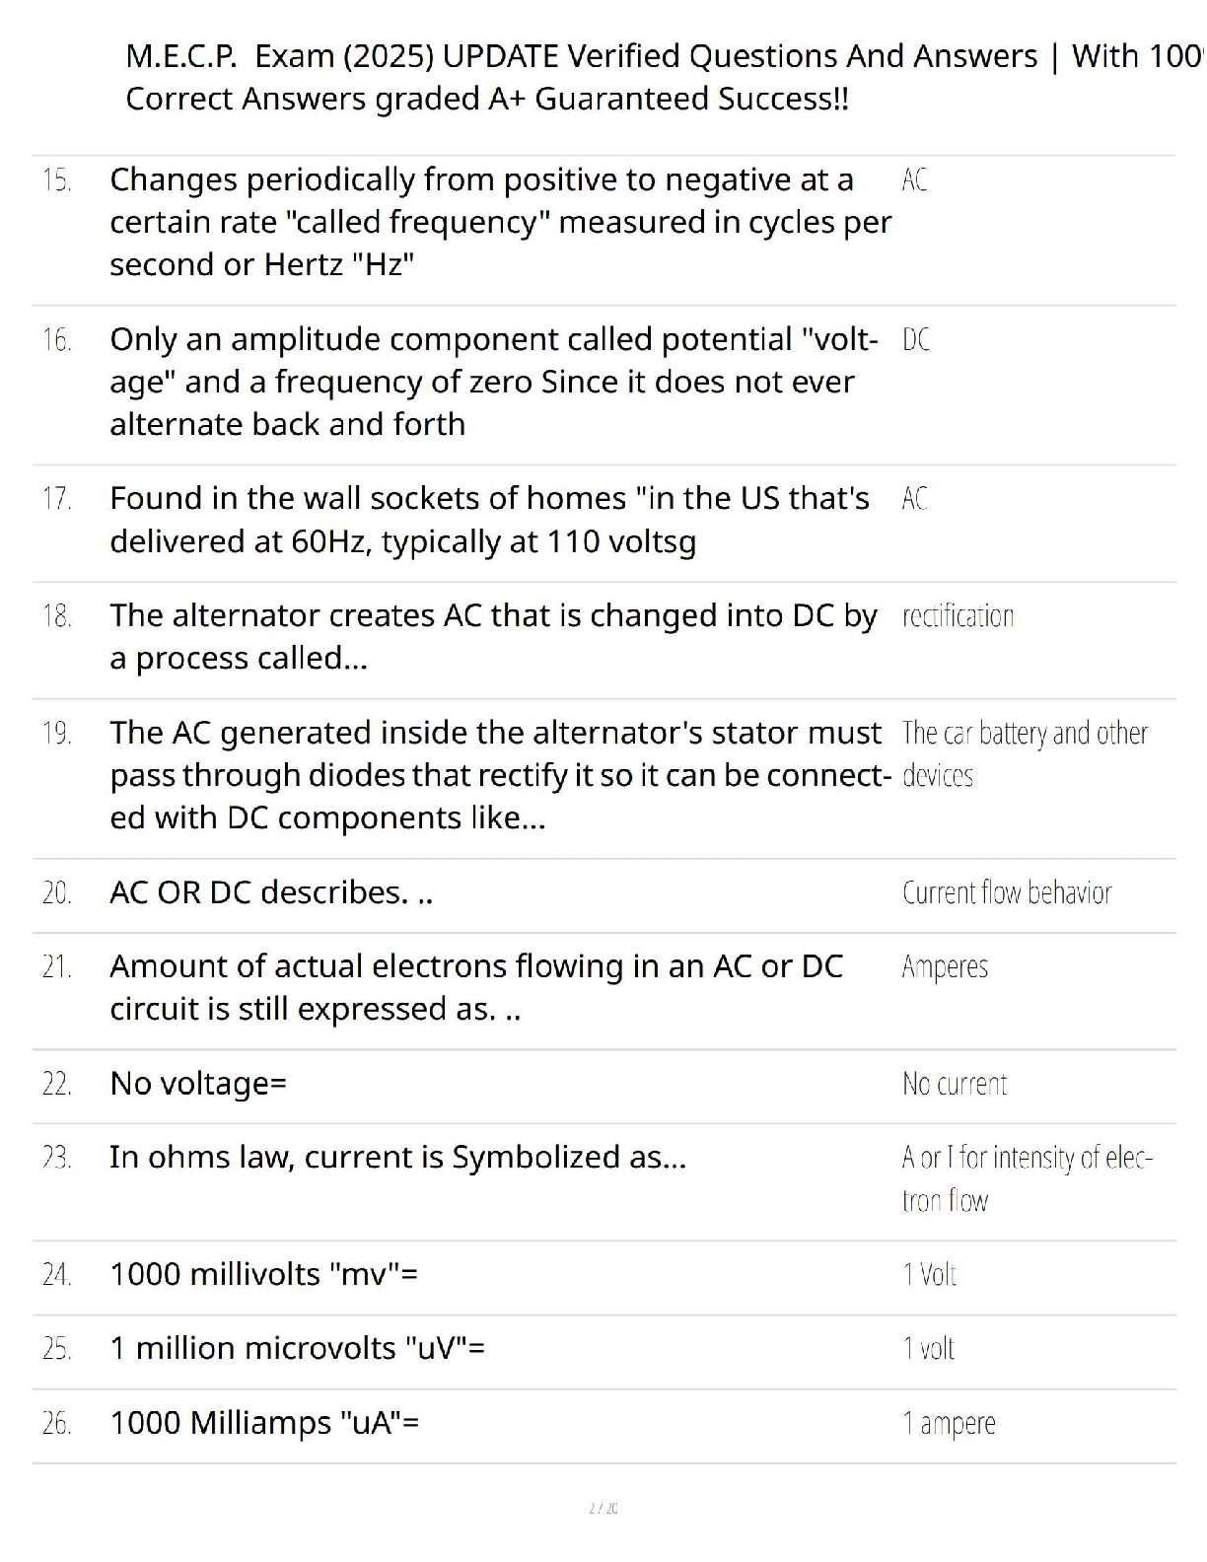Viewport: 1207px width, 1562px height.
Task: Click question 23 about ohms law current
Action: tap(397, 1157)
